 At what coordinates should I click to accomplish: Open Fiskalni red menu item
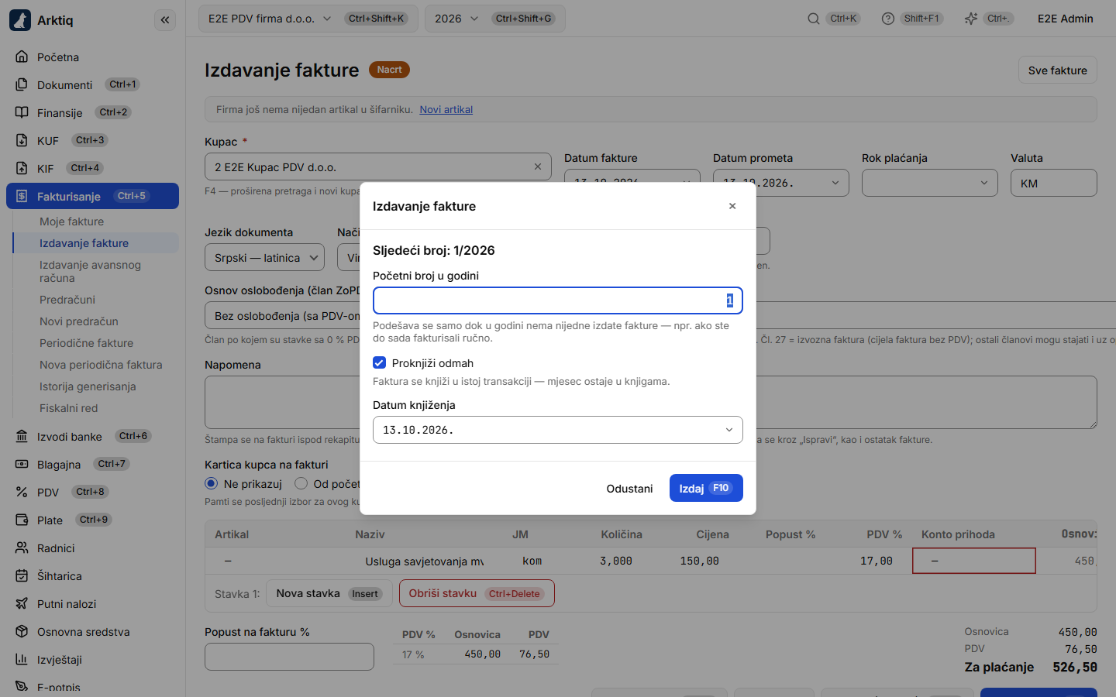tap(68, 408)
